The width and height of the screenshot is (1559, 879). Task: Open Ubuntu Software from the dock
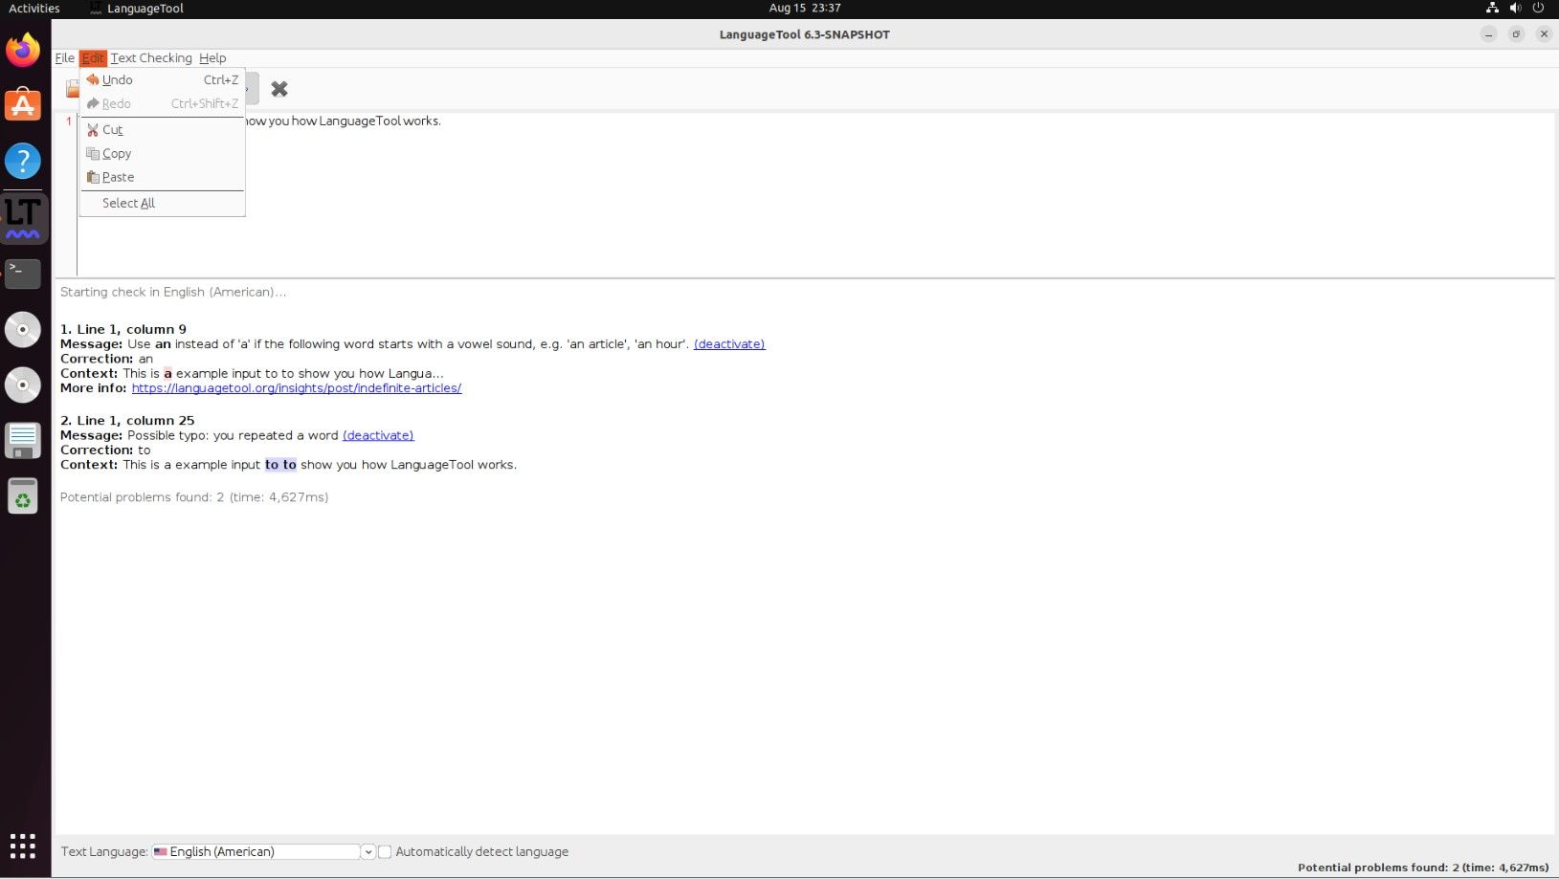point(23,105)
